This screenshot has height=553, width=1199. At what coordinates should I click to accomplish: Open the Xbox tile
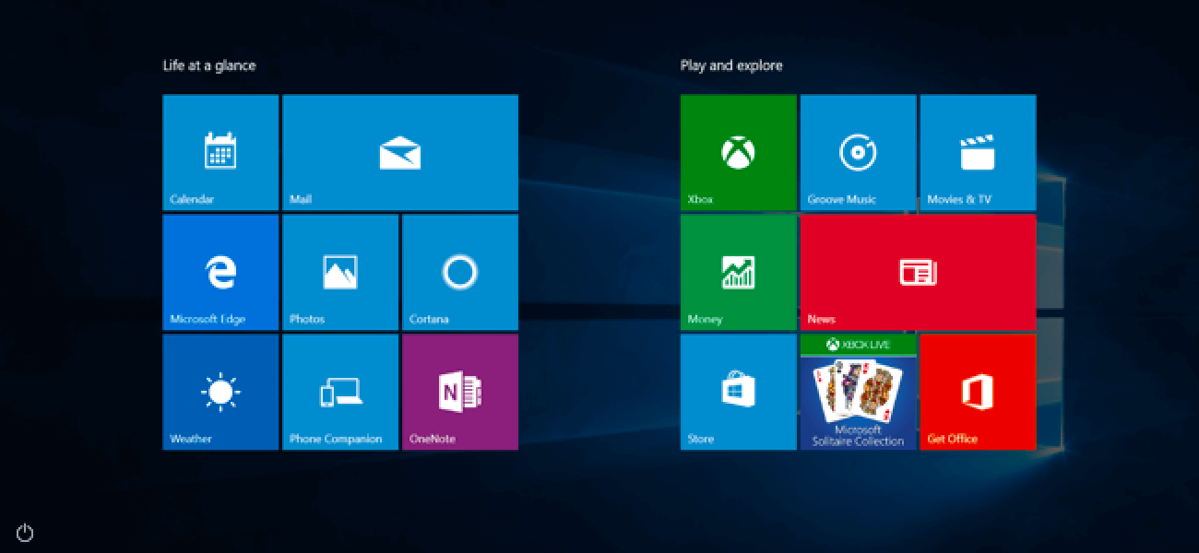point(738,152)
